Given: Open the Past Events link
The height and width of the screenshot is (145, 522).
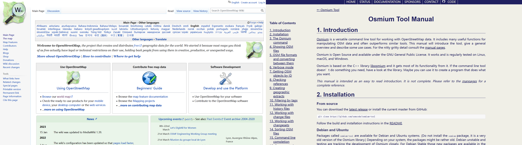Looking at the screenshot, I should pyautogui.click(x=214, y=119).
